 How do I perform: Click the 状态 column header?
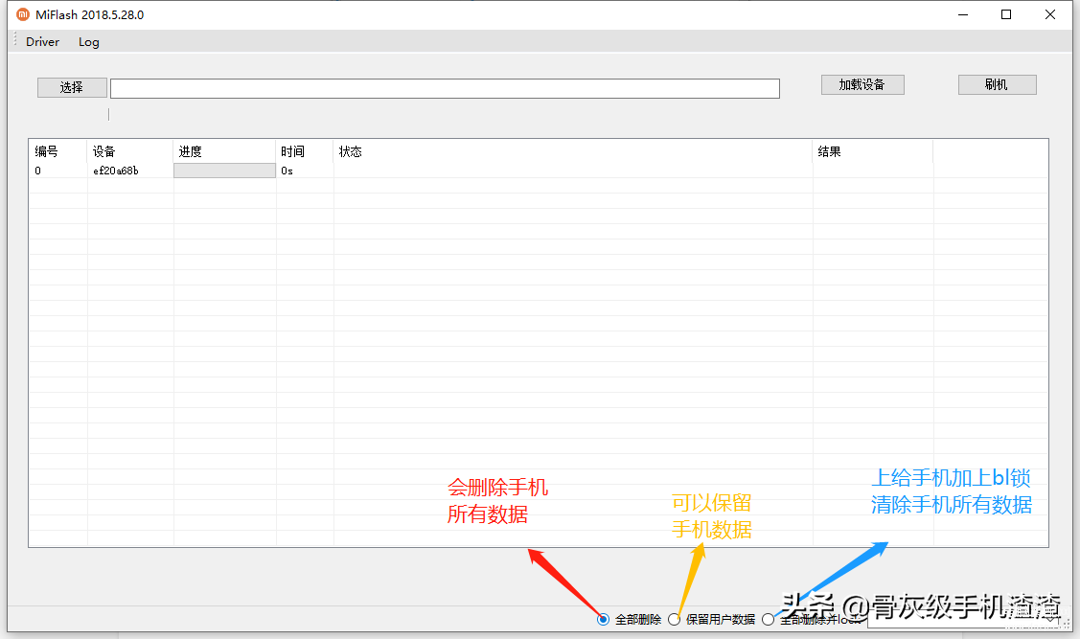(x=573, y=151)
